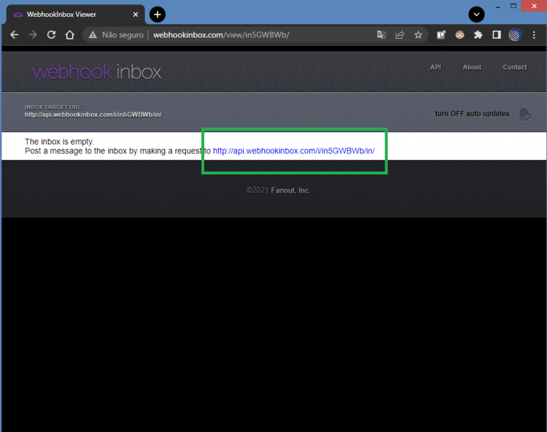
Task: Open a new tab with plus button
Action: [x=158, y=15]
